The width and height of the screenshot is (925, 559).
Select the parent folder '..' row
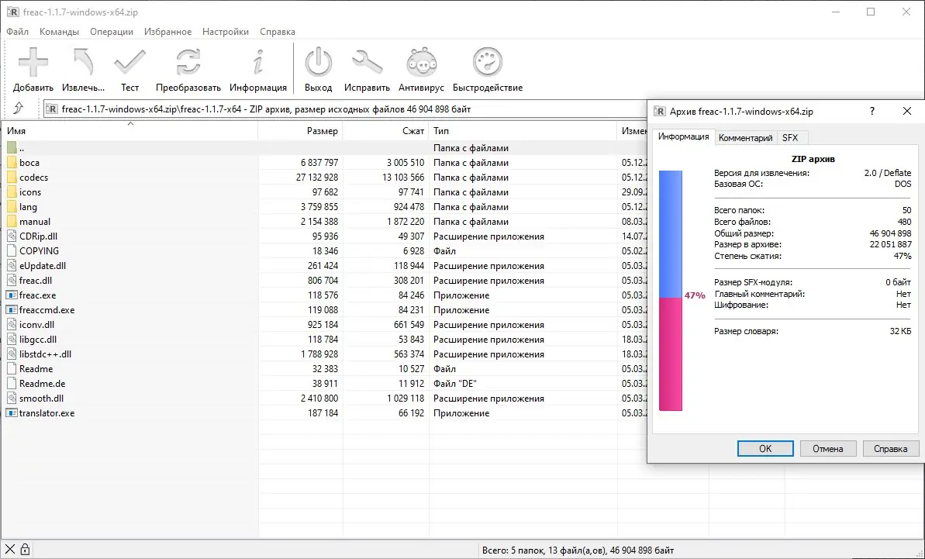click(x=323, y=148)
